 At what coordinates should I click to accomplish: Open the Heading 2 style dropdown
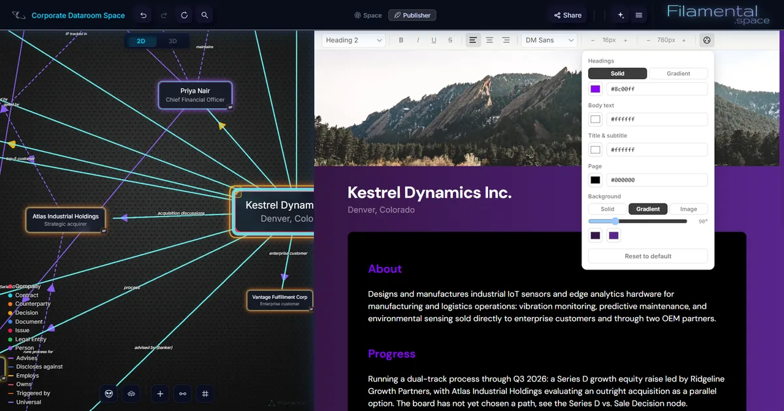[x=353, y=40]
